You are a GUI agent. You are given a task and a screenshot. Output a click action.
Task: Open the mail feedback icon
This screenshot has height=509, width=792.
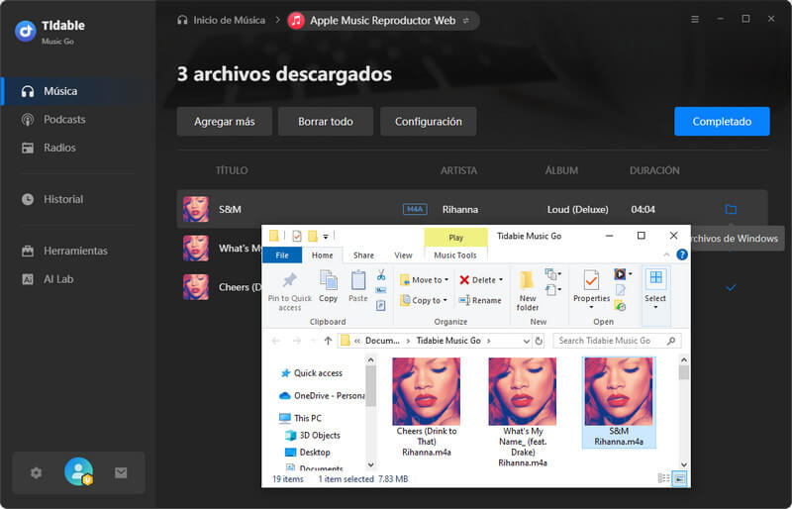pos(121,472)
